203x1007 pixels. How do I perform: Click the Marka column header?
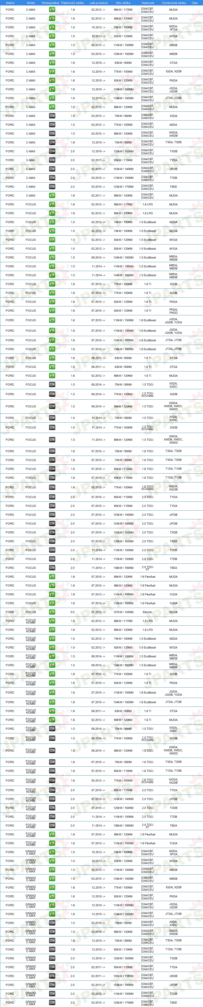click(10, 3)
